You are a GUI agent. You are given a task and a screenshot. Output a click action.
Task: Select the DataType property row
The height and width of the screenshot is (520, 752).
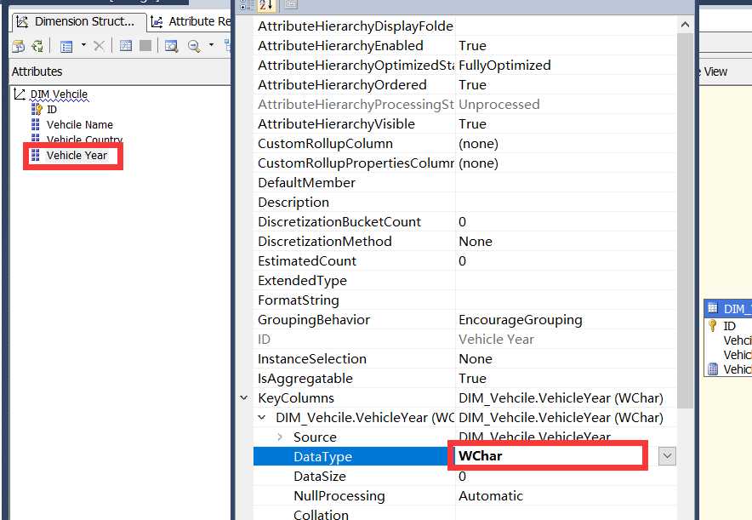coord(354,456)
